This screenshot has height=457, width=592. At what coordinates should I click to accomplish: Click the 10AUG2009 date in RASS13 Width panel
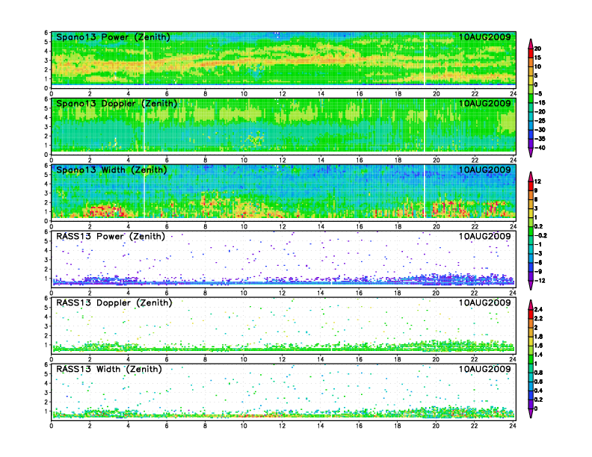(x=484, y=369)
